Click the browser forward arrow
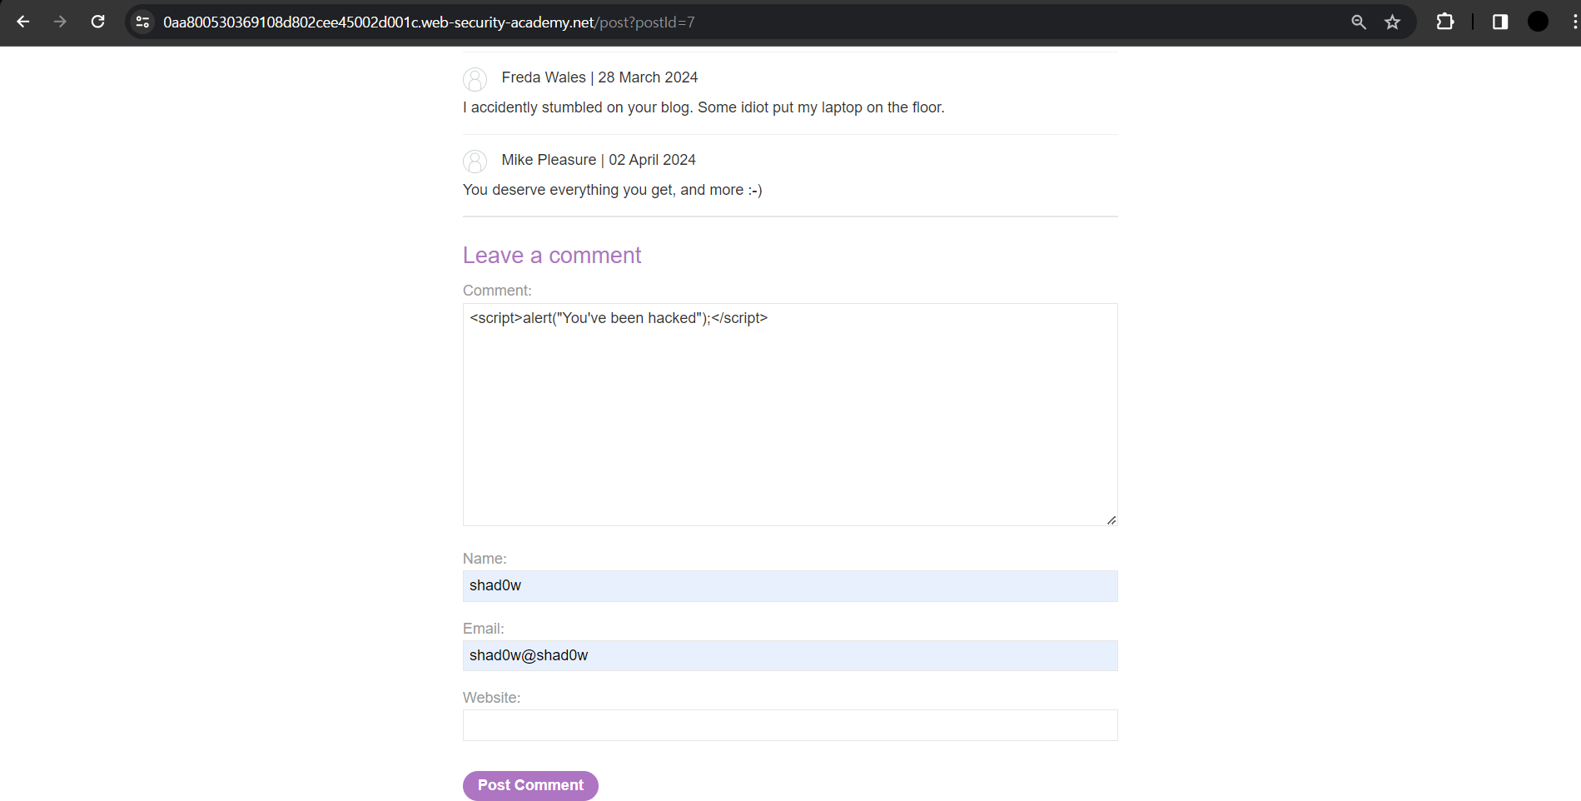Screen dimensions: 1581x801 [x=60, y=22]
